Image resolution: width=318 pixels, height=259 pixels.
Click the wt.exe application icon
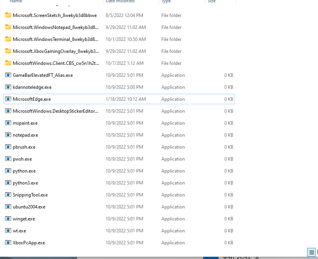tap(8, 231)
